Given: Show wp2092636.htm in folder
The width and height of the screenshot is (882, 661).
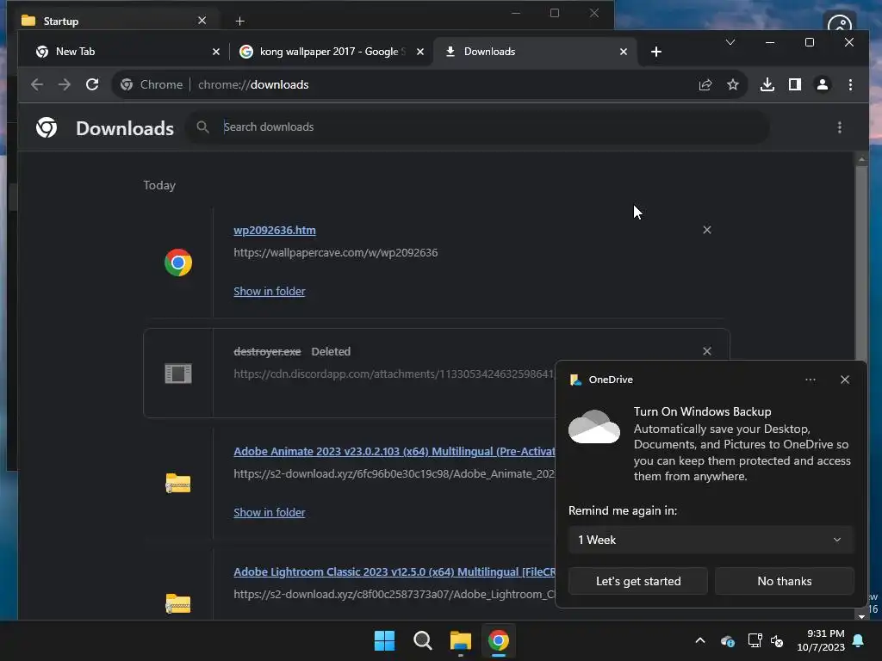Looking at the screenshot, I should [x=270, y=291].
